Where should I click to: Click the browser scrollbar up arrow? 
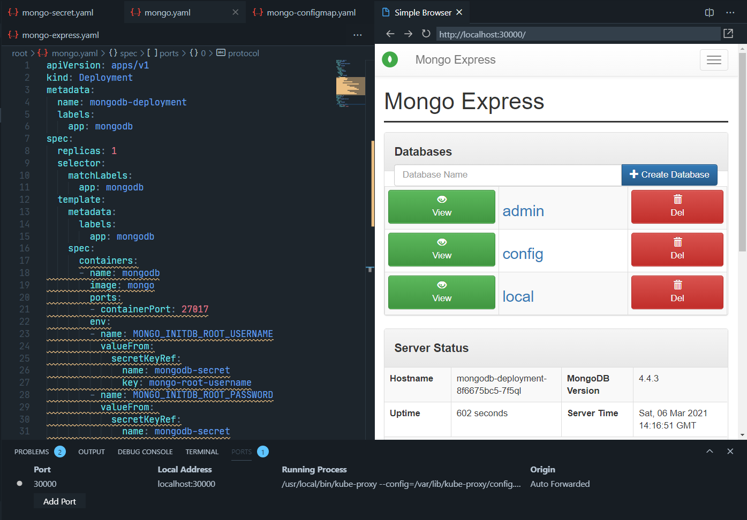742,49
